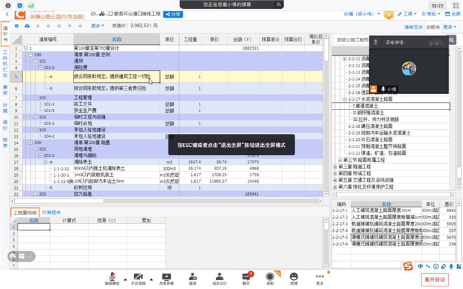
Task: Click the meeting menu icon beside banner text
Action: tap(278, 5)
